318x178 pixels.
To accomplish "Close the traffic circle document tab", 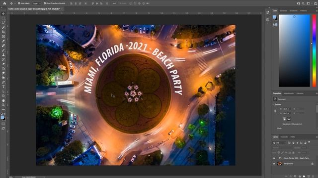I will click(x=62, y=9).
